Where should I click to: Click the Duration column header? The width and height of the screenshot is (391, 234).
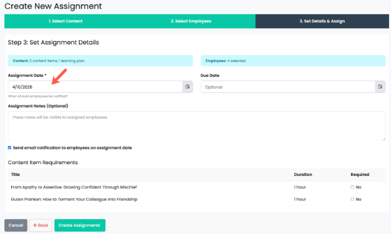(x=303, y=175)
